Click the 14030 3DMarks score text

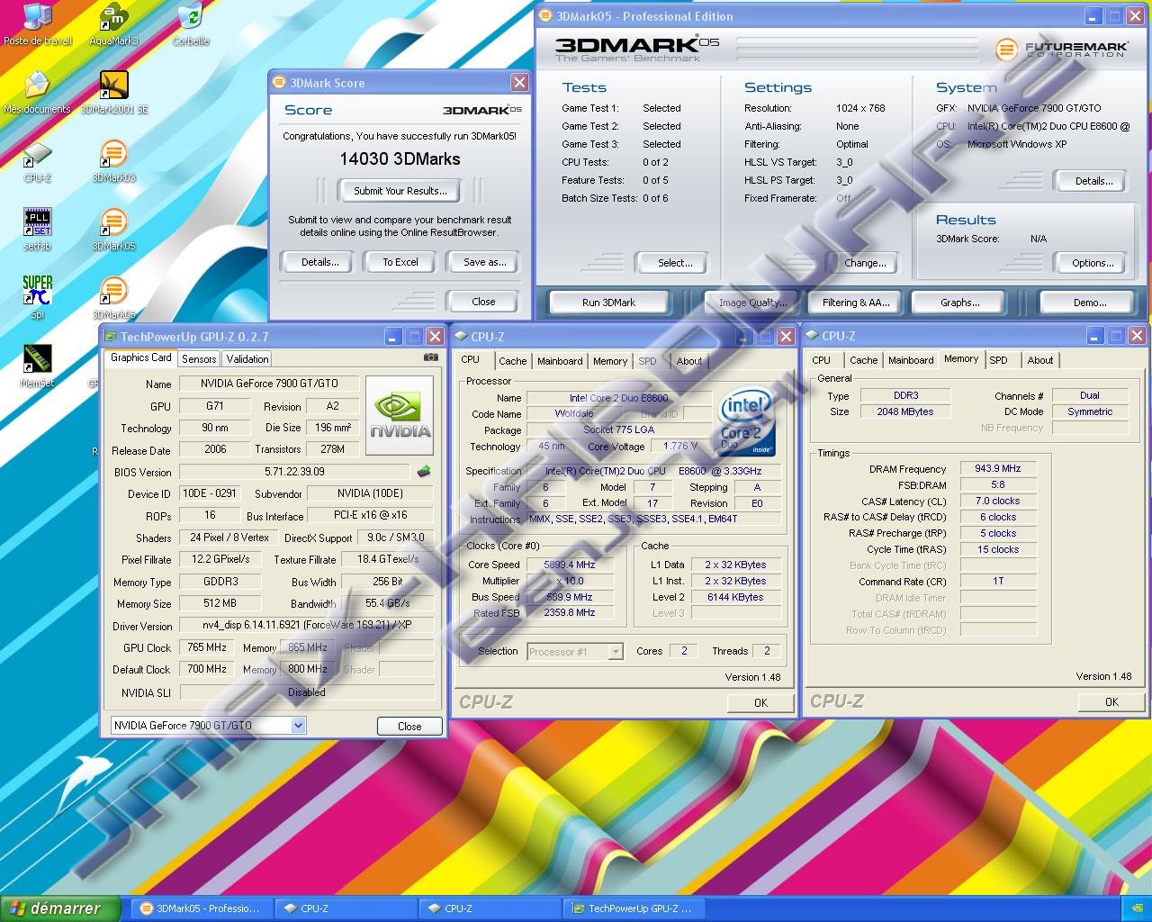400,158
